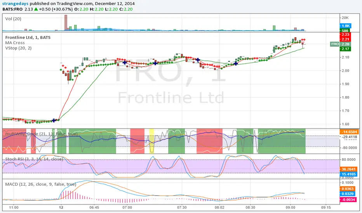Click the 09:15 time axis label
362x213 pixels.
(x=326, y=208)
